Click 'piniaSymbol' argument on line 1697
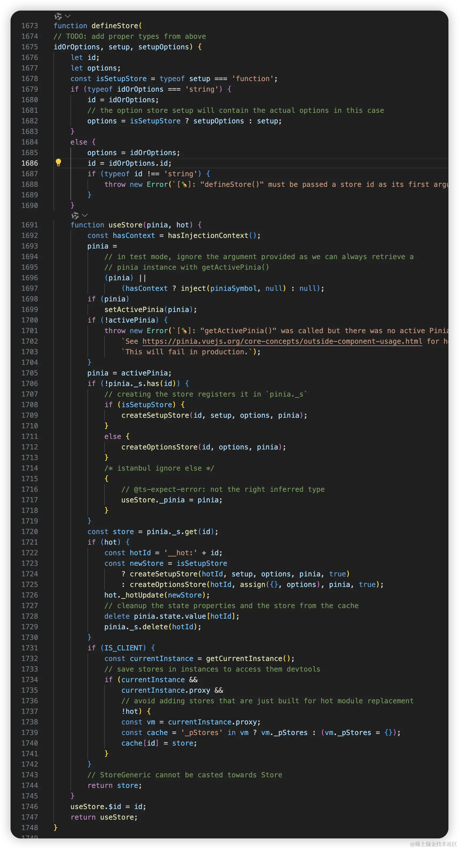The height and width of the screenshot is (849, 459). [x=233, y=288]
